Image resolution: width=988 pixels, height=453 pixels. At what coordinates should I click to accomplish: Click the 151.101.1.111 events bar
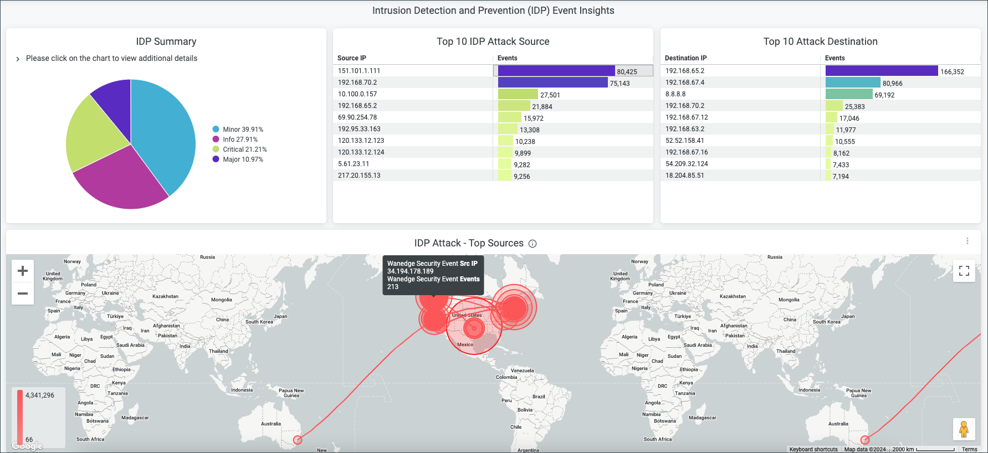pyautogui.click(x=556, y=71)
